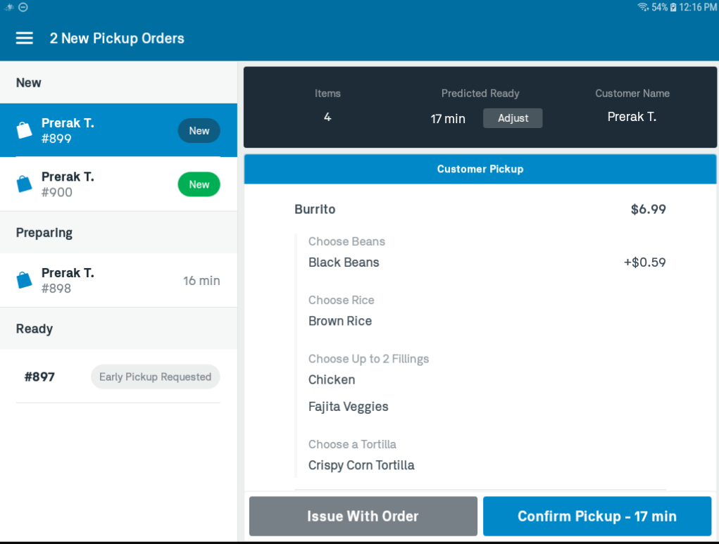This screenshot has height=544, width=719.
Task: Collapse the Ready section header
Action: pos(32,328)
